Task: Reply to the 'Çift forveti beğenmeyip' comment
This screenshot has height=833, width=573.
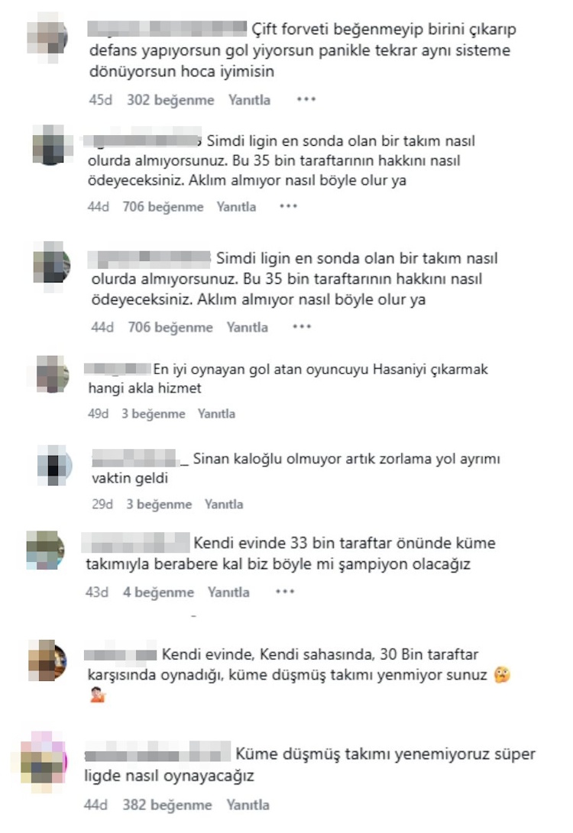Action: pyautogui.click(x=249, y=100)
